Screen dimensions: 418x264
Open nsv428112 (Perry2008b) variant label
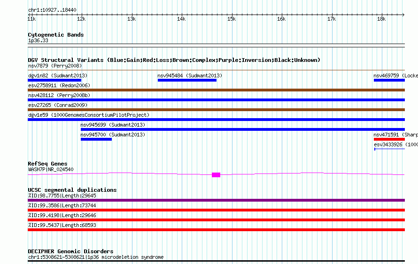point(59,95)
